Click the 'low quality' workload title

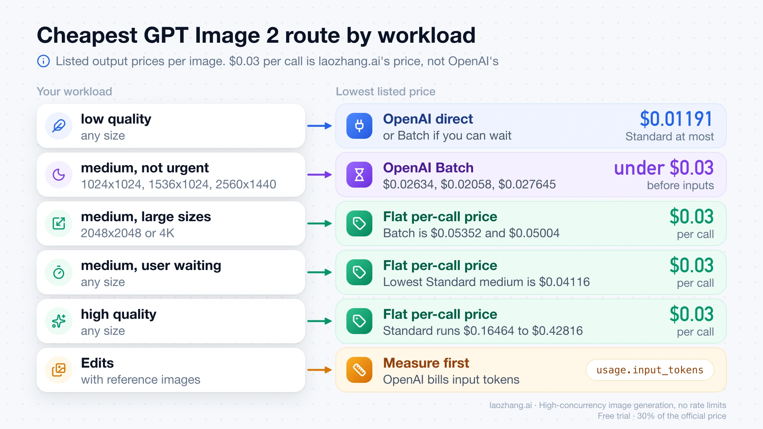pos(116,119)
